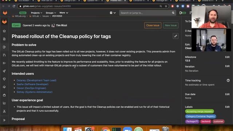Click the search magnifier icon in navbar
The height and width of the screenshot is (131, 233).
[x=173, y=13]
